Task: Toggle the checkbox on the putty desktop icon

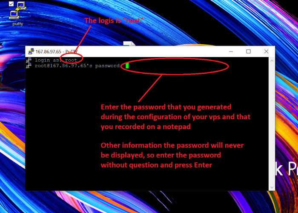Action: click(x=11, y=4)
